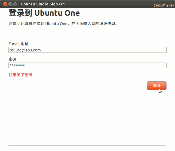Focus the 密码 password input field
This screenshot has height=151, width=175.
pyautogui.click(x=87, y=65)
